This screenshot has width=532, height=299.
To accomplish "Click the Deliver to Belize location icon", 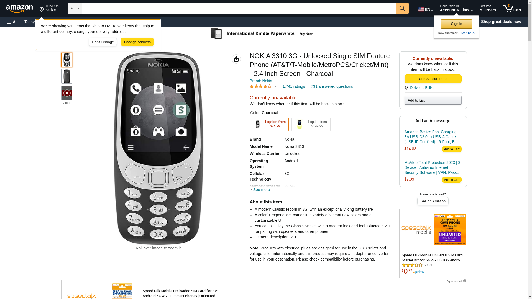I will (406, 88).
